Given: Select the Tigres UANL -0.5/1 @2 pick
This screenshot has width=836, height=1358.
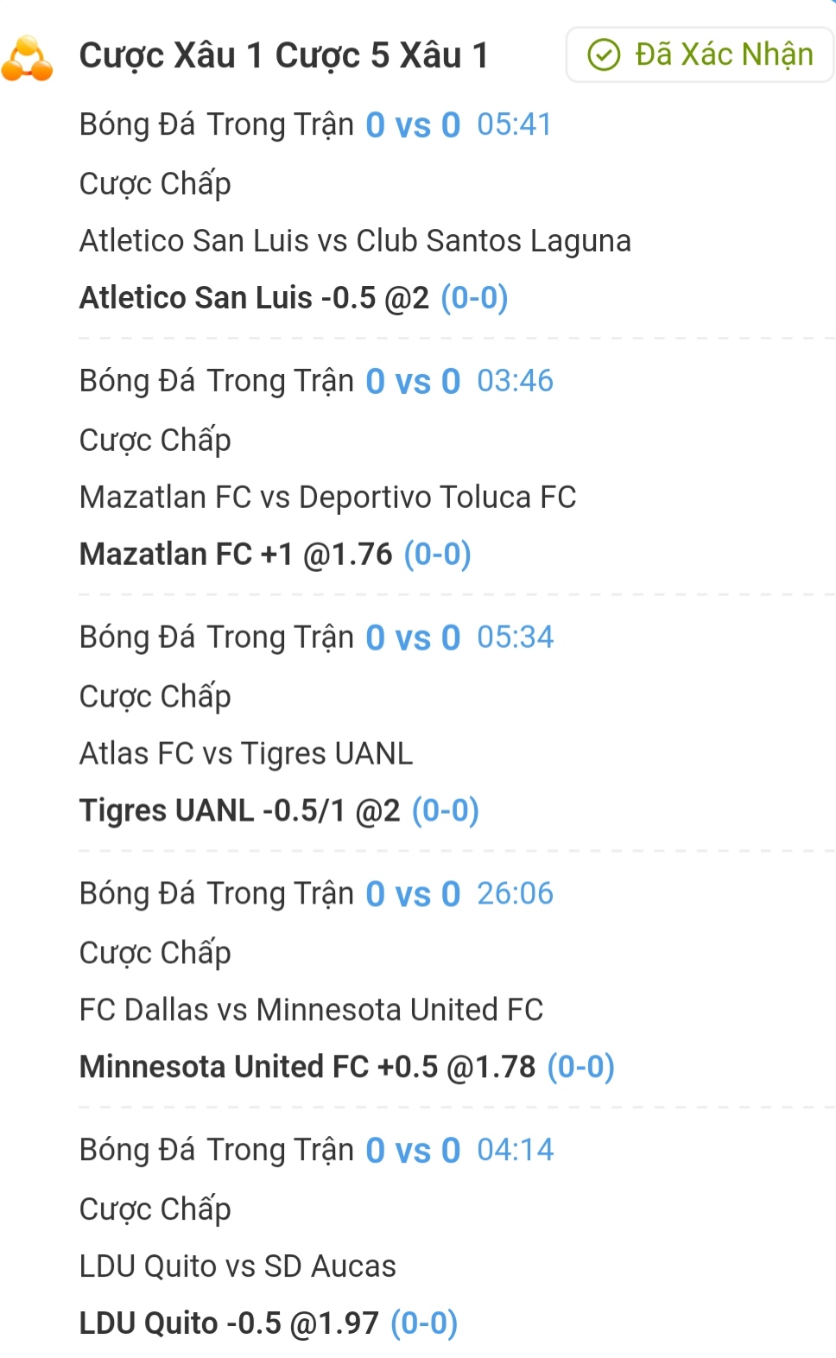Looking at the screenshot, I should (x=240, y=811).
